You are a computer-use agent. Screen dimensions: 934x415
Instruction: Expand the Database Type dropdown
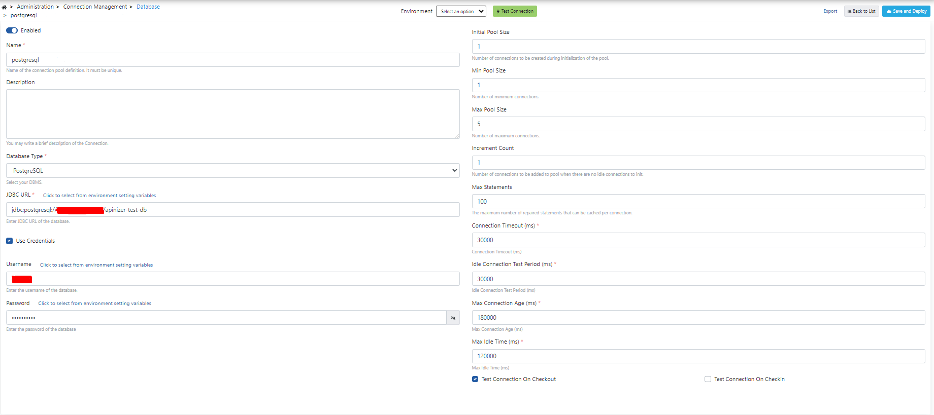(232, 171)
